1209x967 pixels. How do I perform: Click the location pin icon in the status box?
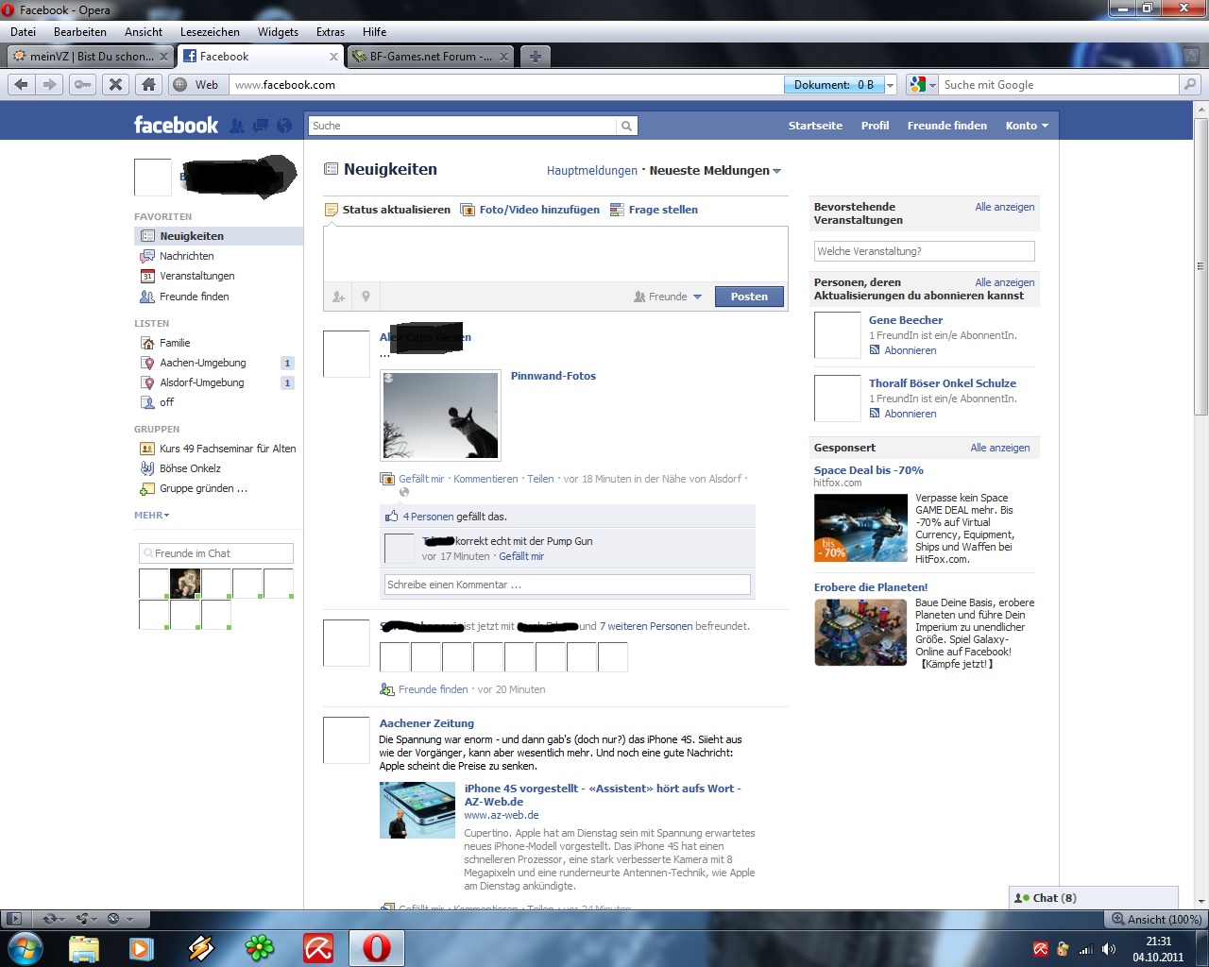point(366,297)
